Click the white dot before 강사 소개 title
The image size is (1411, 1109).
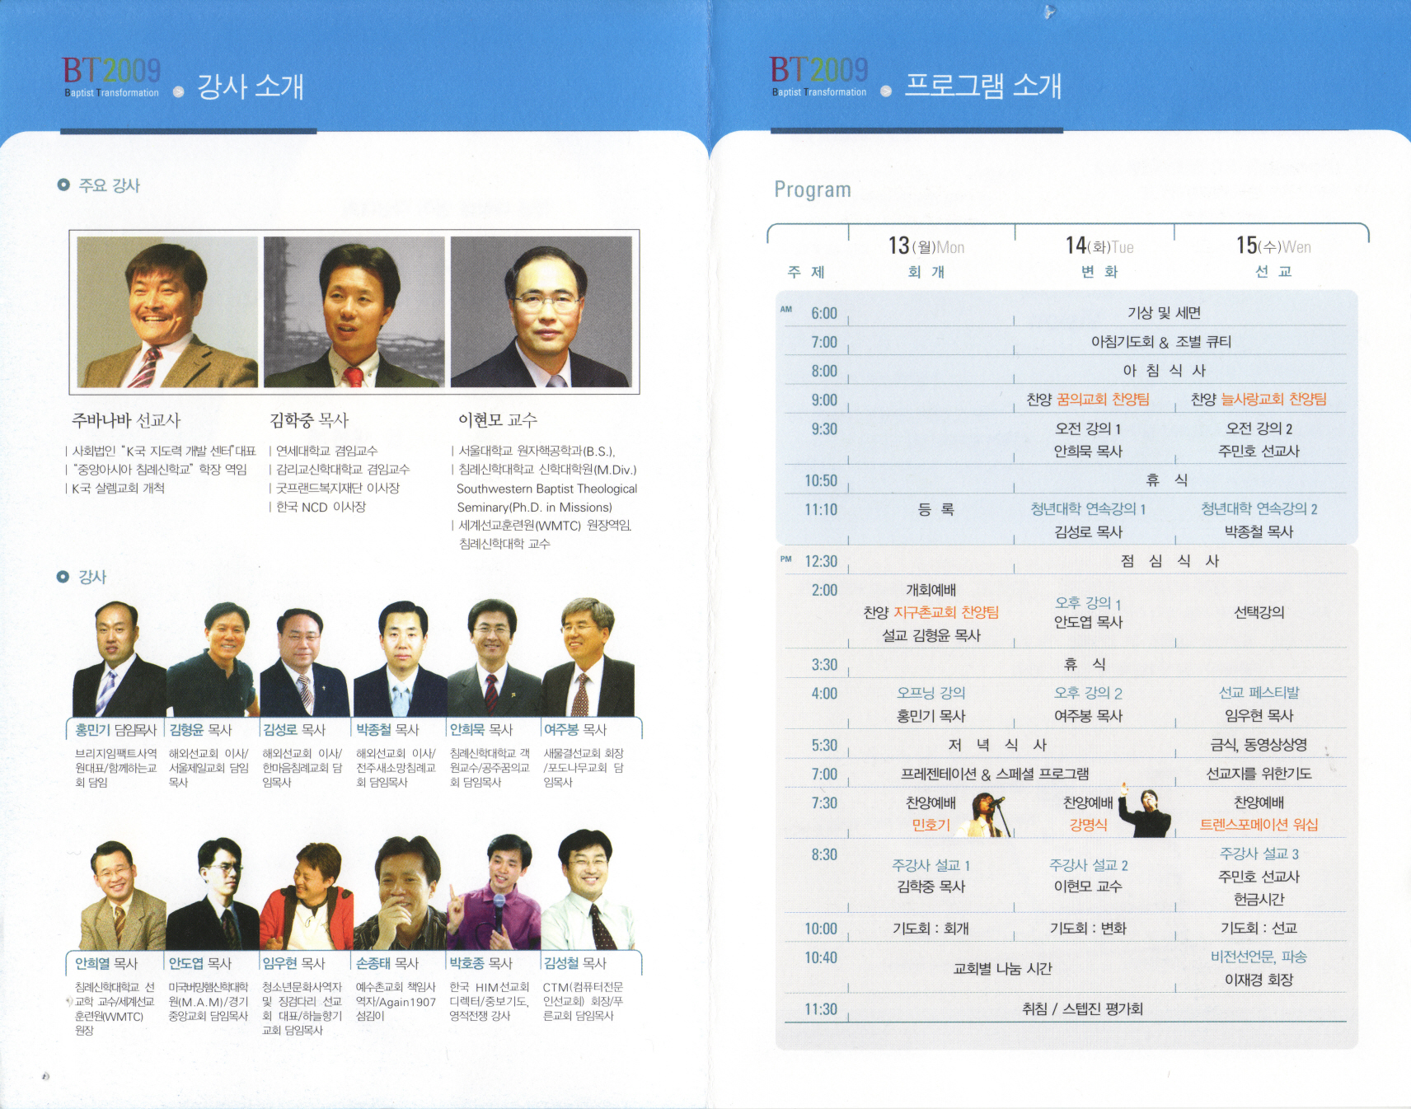pos(178,91)
